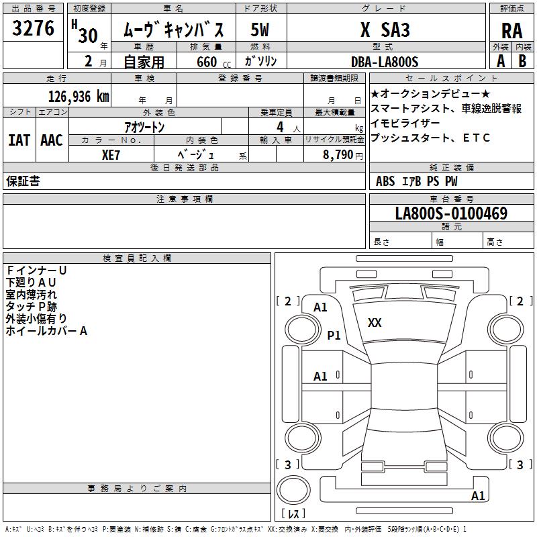Image resolution: width=537 pixels, height=537 pixels.
Task: Click the 検査員記入欄 header
Action: (x=137, y=258)
